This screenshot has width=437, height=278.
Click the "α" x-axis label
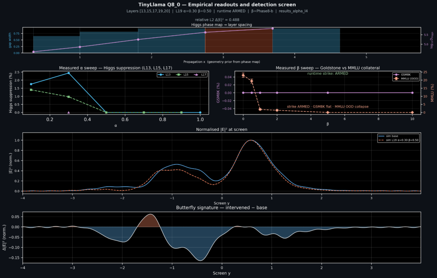(x=116, y=126)
